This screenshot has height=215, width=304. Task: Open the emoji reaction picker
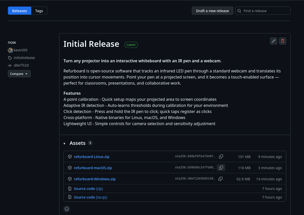[x=67, y=209]
